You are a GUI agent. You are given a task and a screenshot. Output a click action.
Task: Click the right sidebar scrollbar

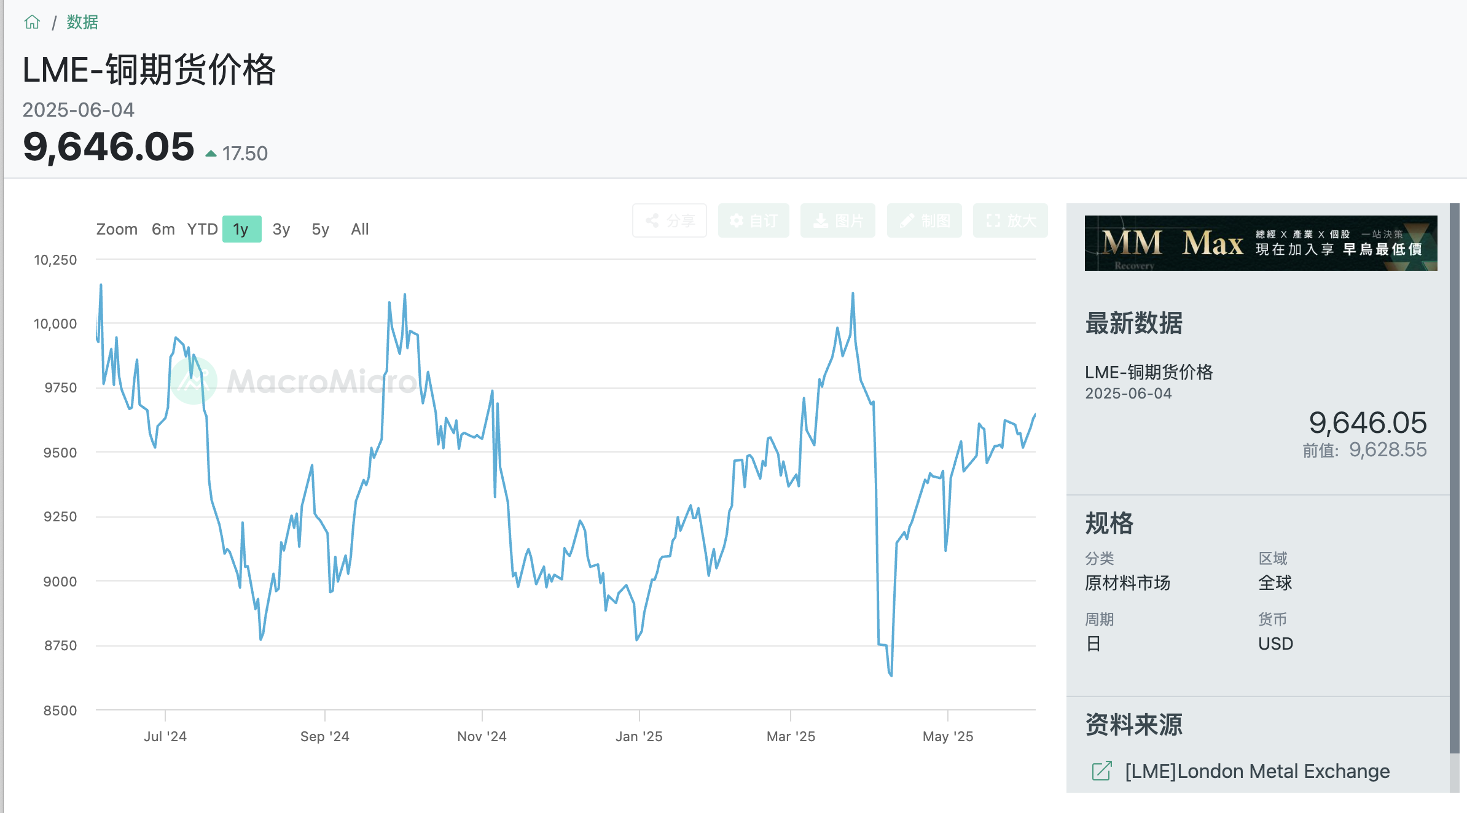(1454, 479)
